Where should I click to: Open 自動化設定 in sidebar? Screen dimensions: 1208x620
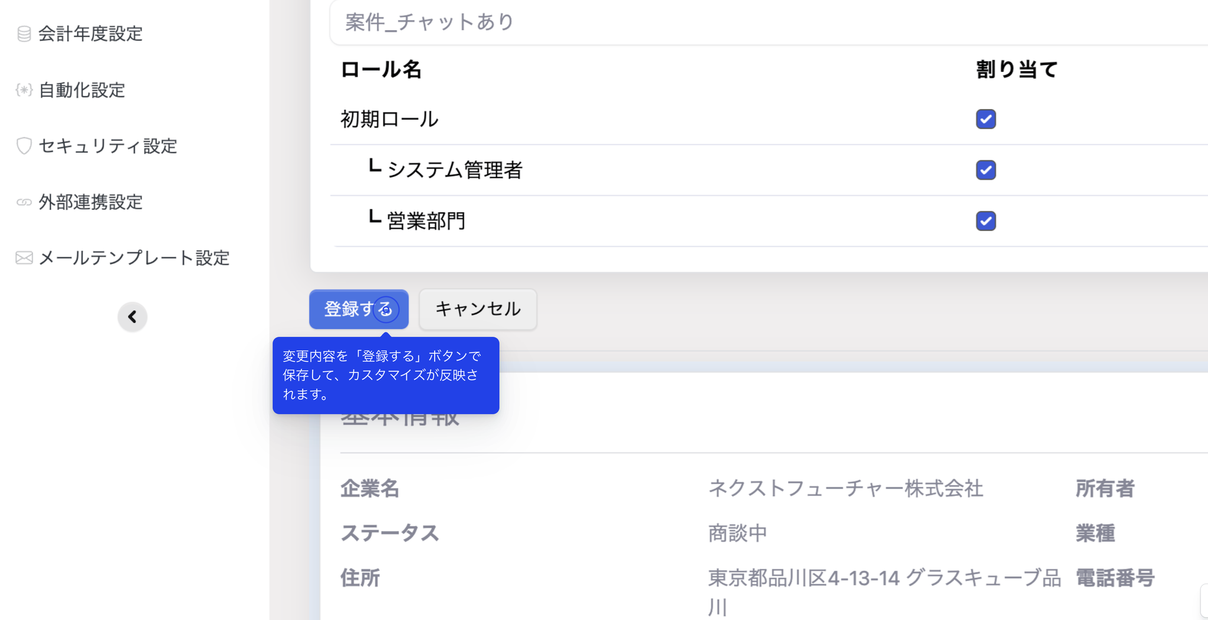82,90
